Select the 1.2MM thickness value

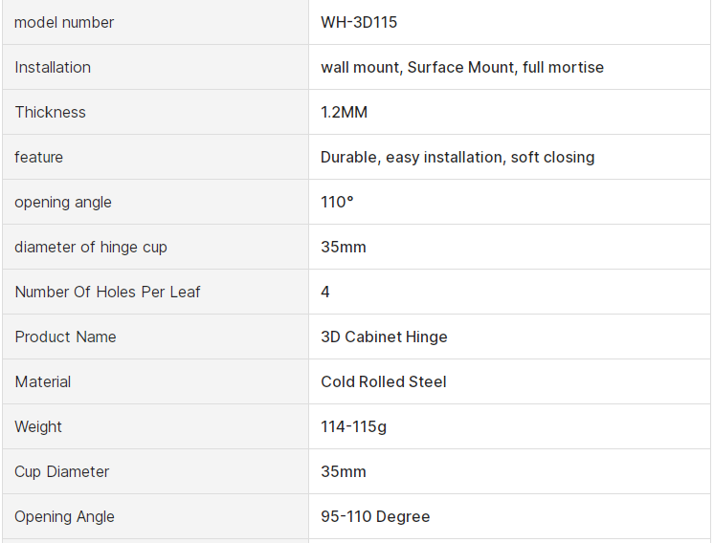tap(344, 112)
